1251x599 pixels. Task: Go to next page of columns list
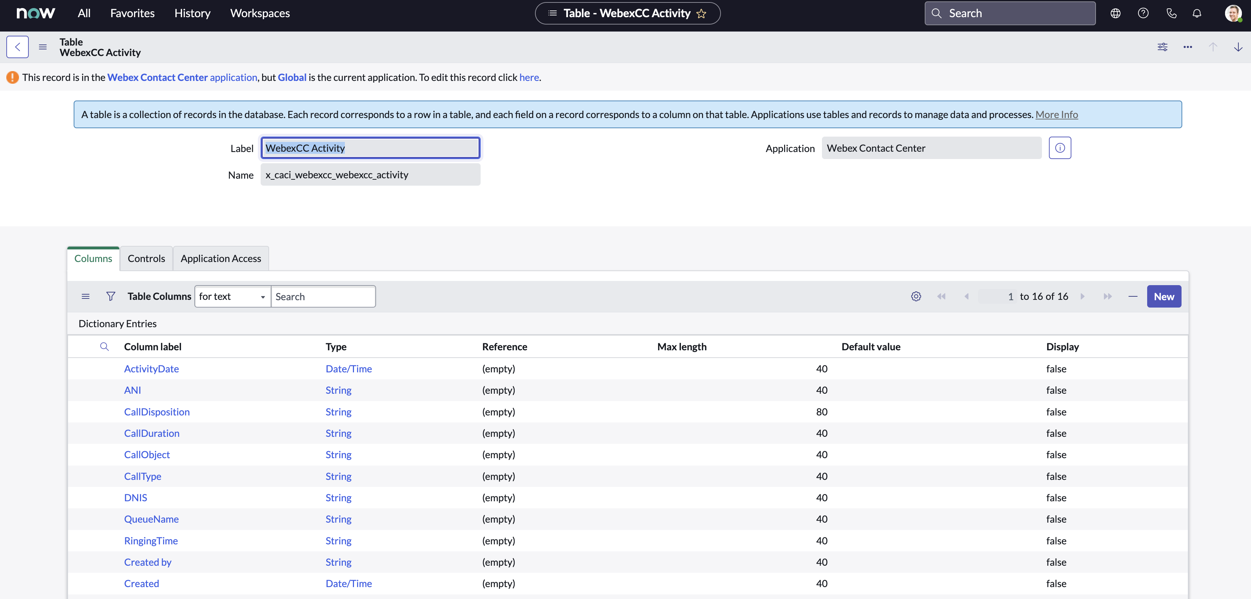(x=1083, y=296)
